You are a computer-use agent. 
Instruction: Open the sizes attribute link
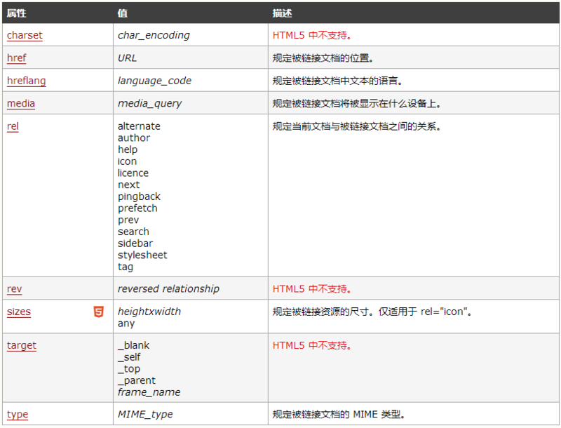[19, 312]
